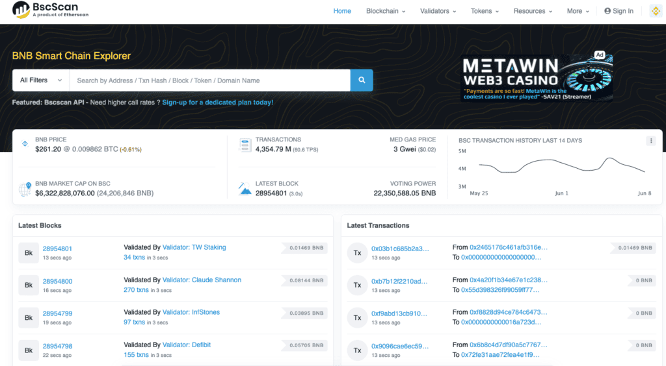The width and height of the screenshot is (666, 366).
Task: Open the Tokens menu
Action: click(485, 11)
